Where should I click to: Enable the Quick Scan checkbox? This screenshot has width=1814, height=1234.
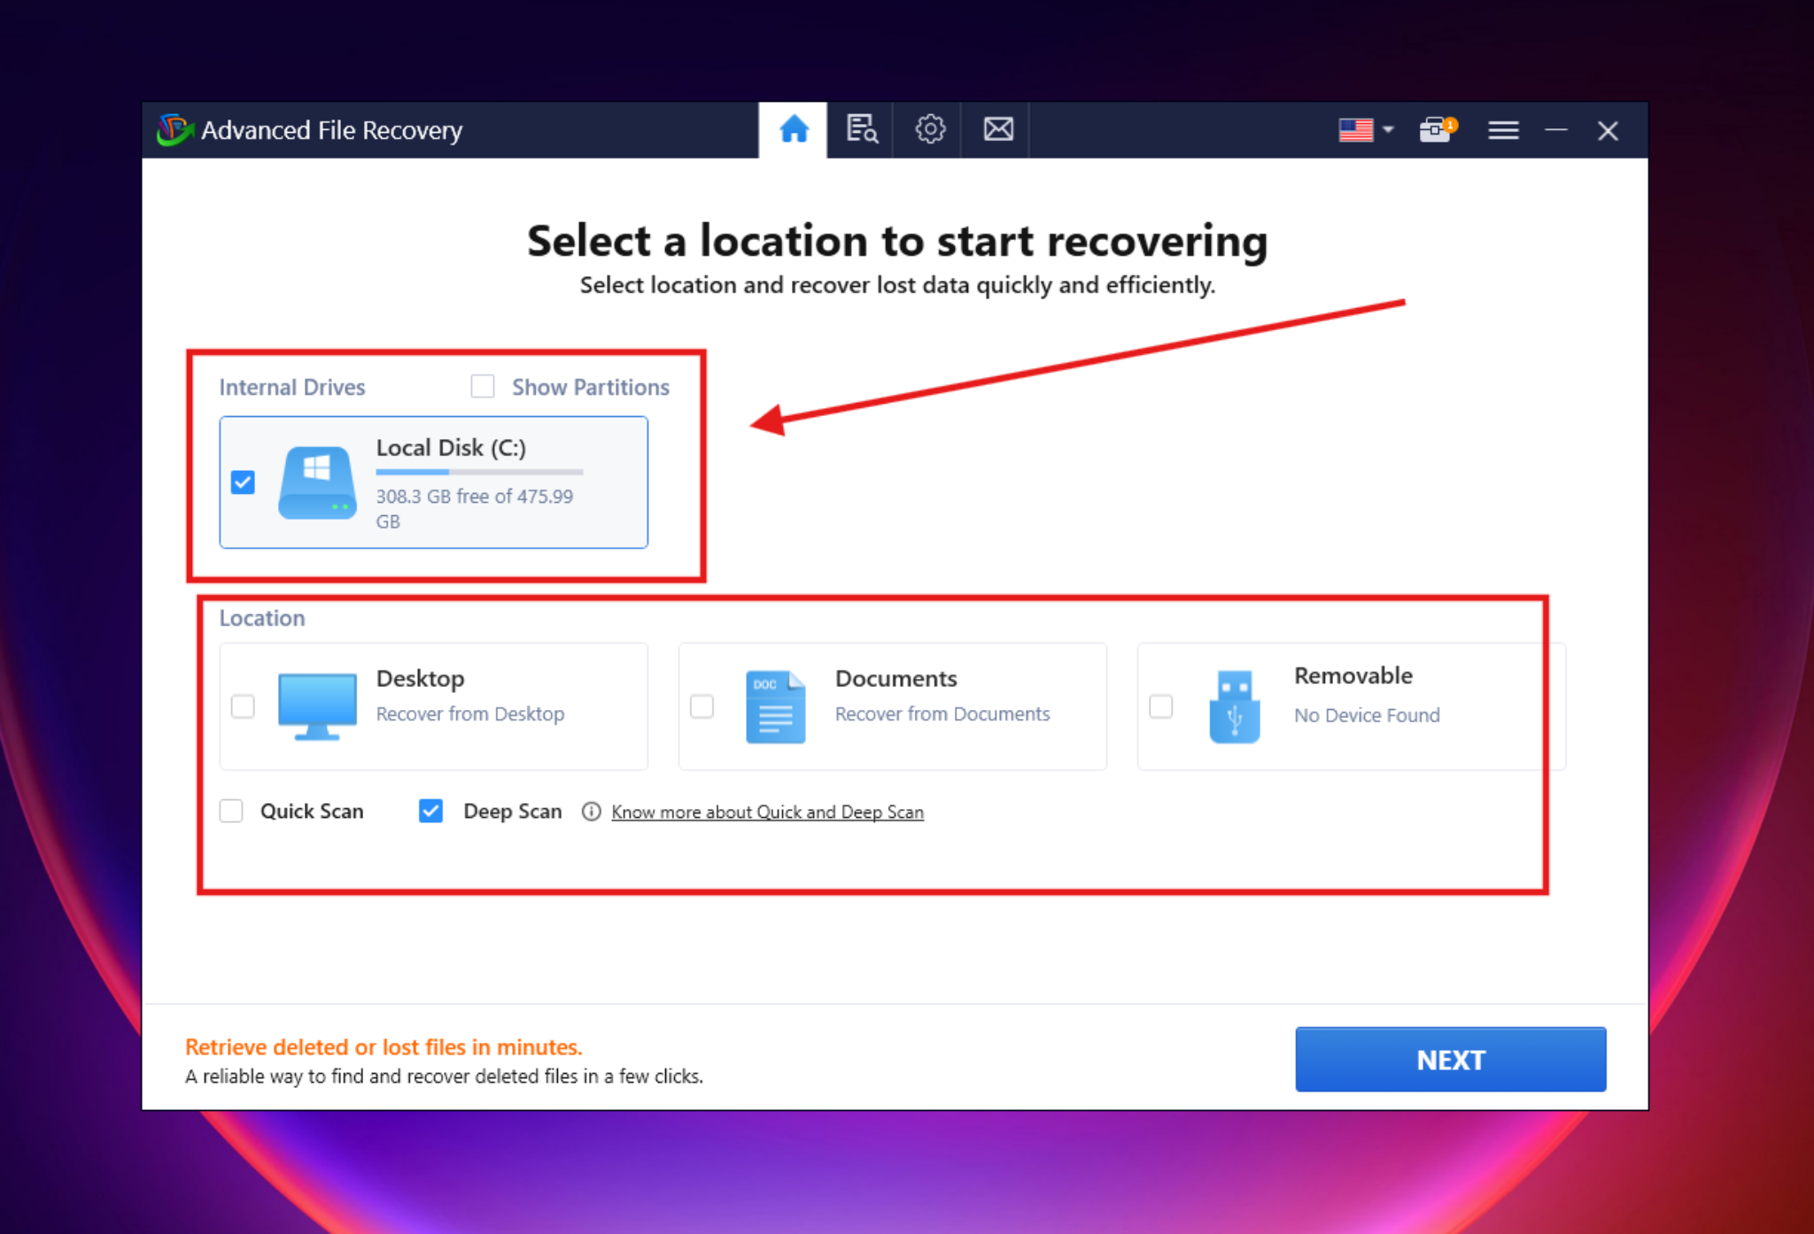coord(231,811)
